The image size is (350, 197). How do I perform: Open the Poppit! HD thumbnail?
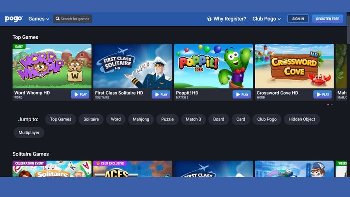tap(214, 66)
